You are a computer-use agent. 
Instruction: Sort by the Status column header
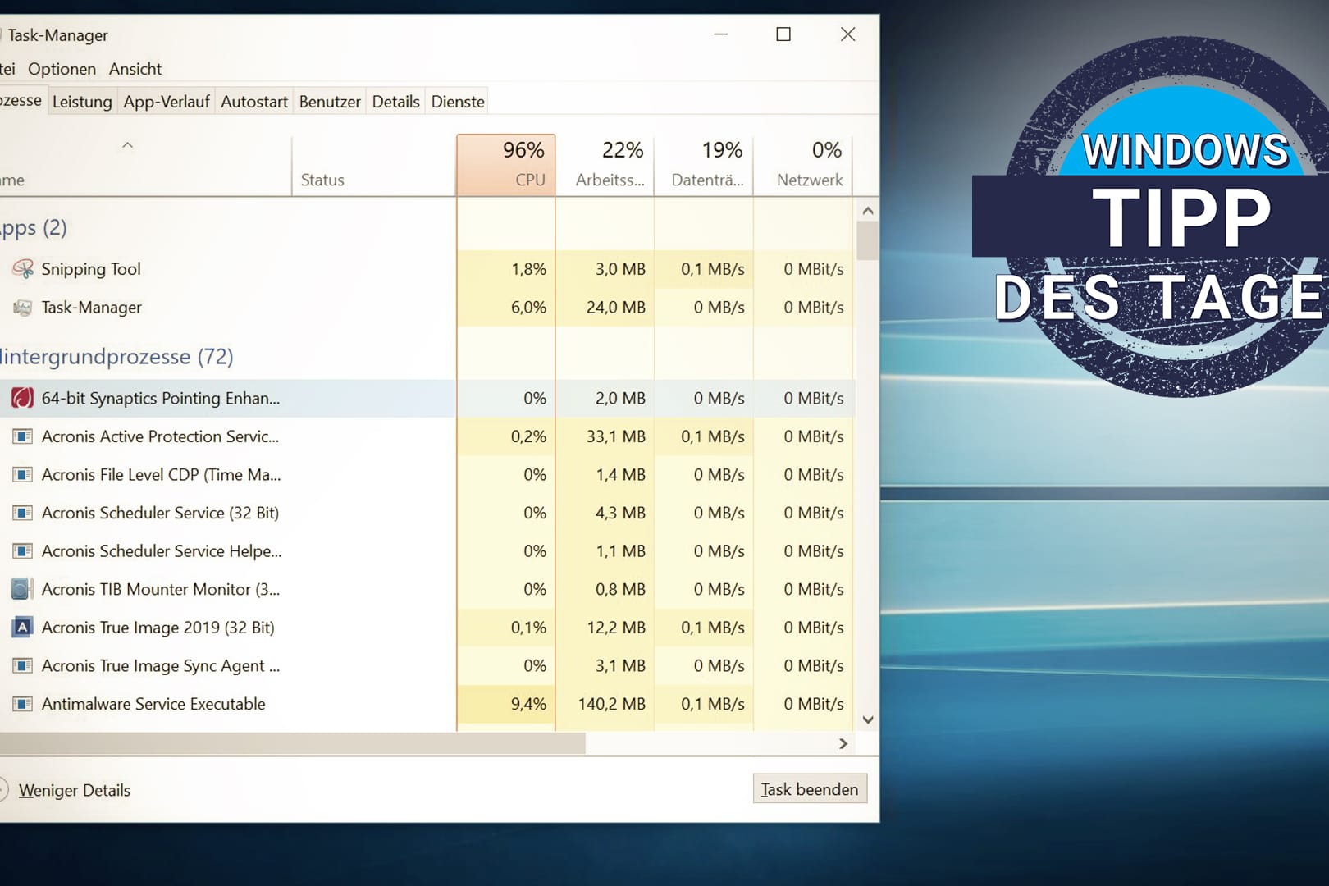pyautogui.click(x=374, y=165)
